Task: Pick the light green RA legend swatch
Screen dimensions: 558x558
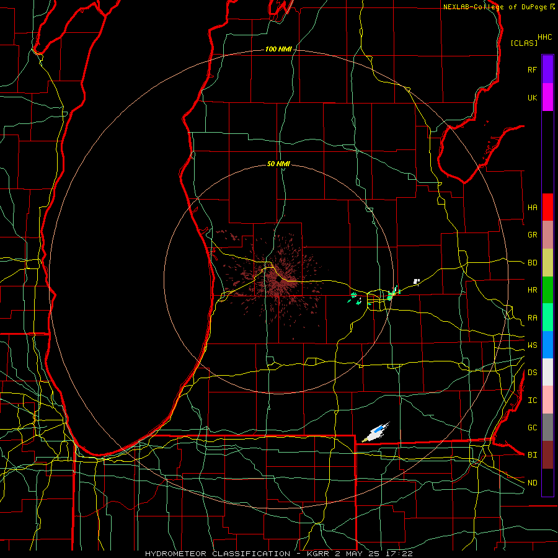Action: point(547,317)
